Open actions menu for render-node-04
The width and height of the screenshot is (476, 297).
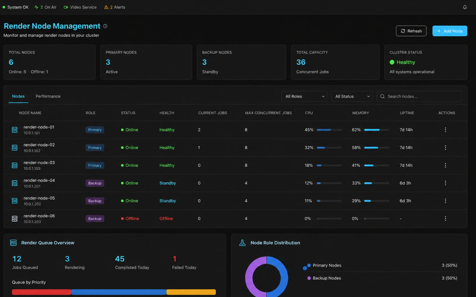point(445,183)
